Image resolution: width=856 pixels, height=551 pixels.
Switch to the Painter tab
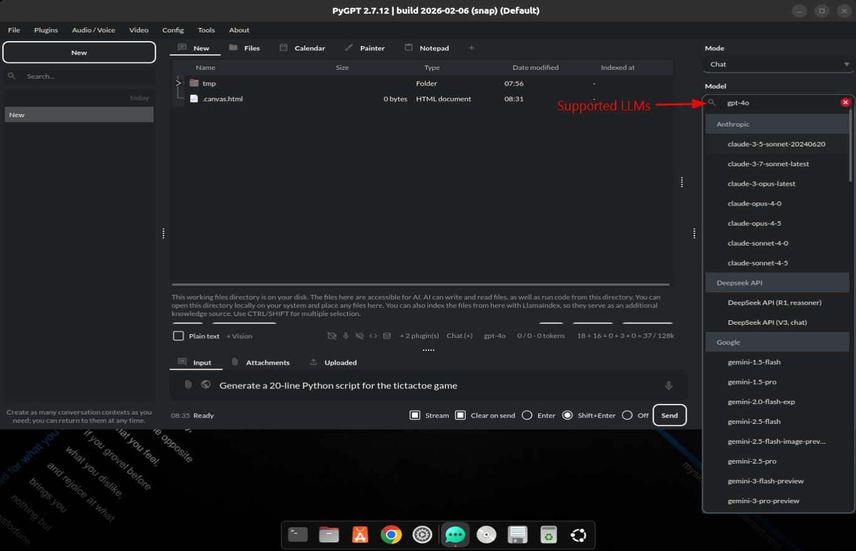[x=365, y=48]
